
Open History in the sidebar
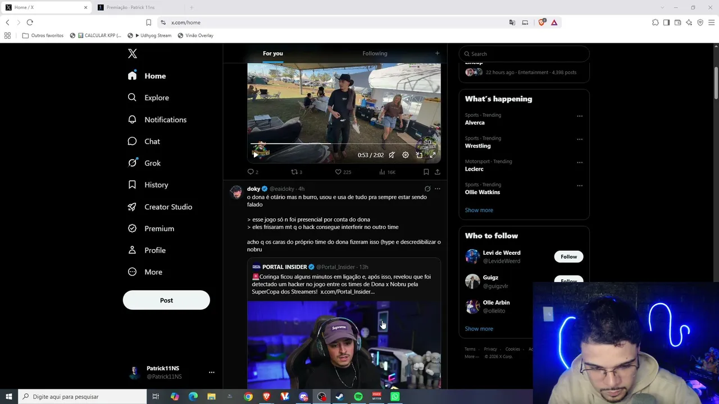pos(148,185)
